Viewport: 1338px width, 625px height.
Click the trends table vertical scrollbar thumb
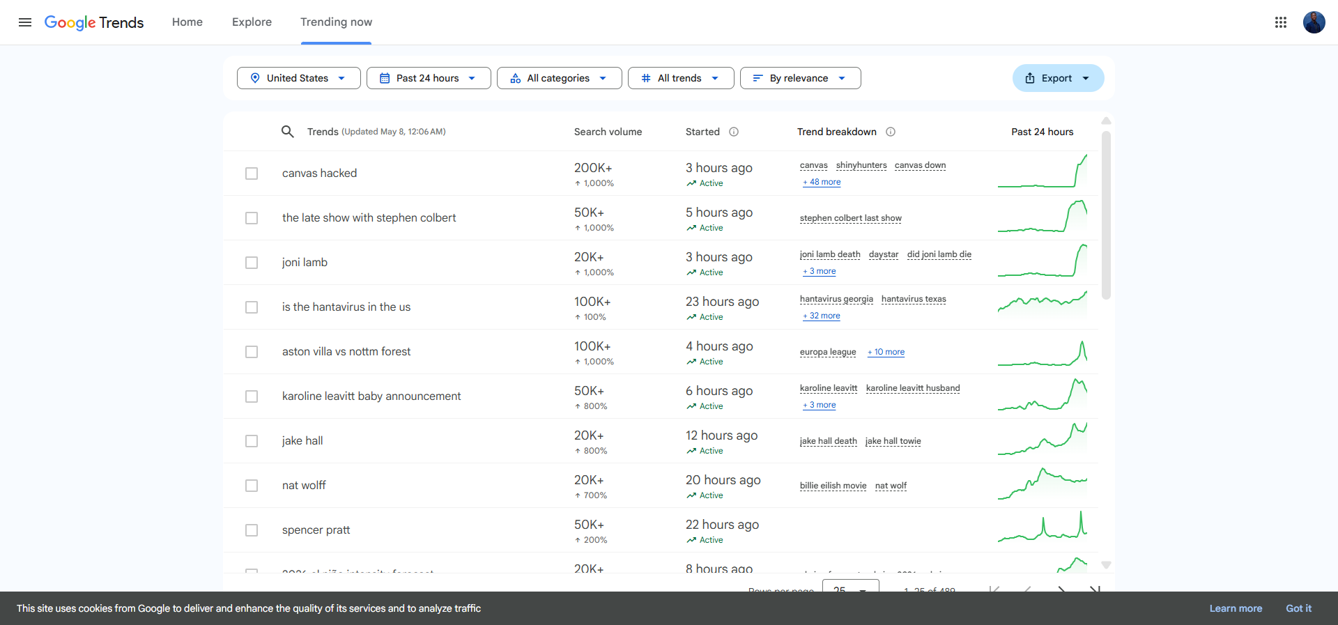pyautogui.click(x=1106, y=215)
